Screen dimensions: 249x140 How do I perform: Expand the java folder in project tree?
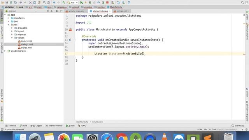(x=9, y=21)
